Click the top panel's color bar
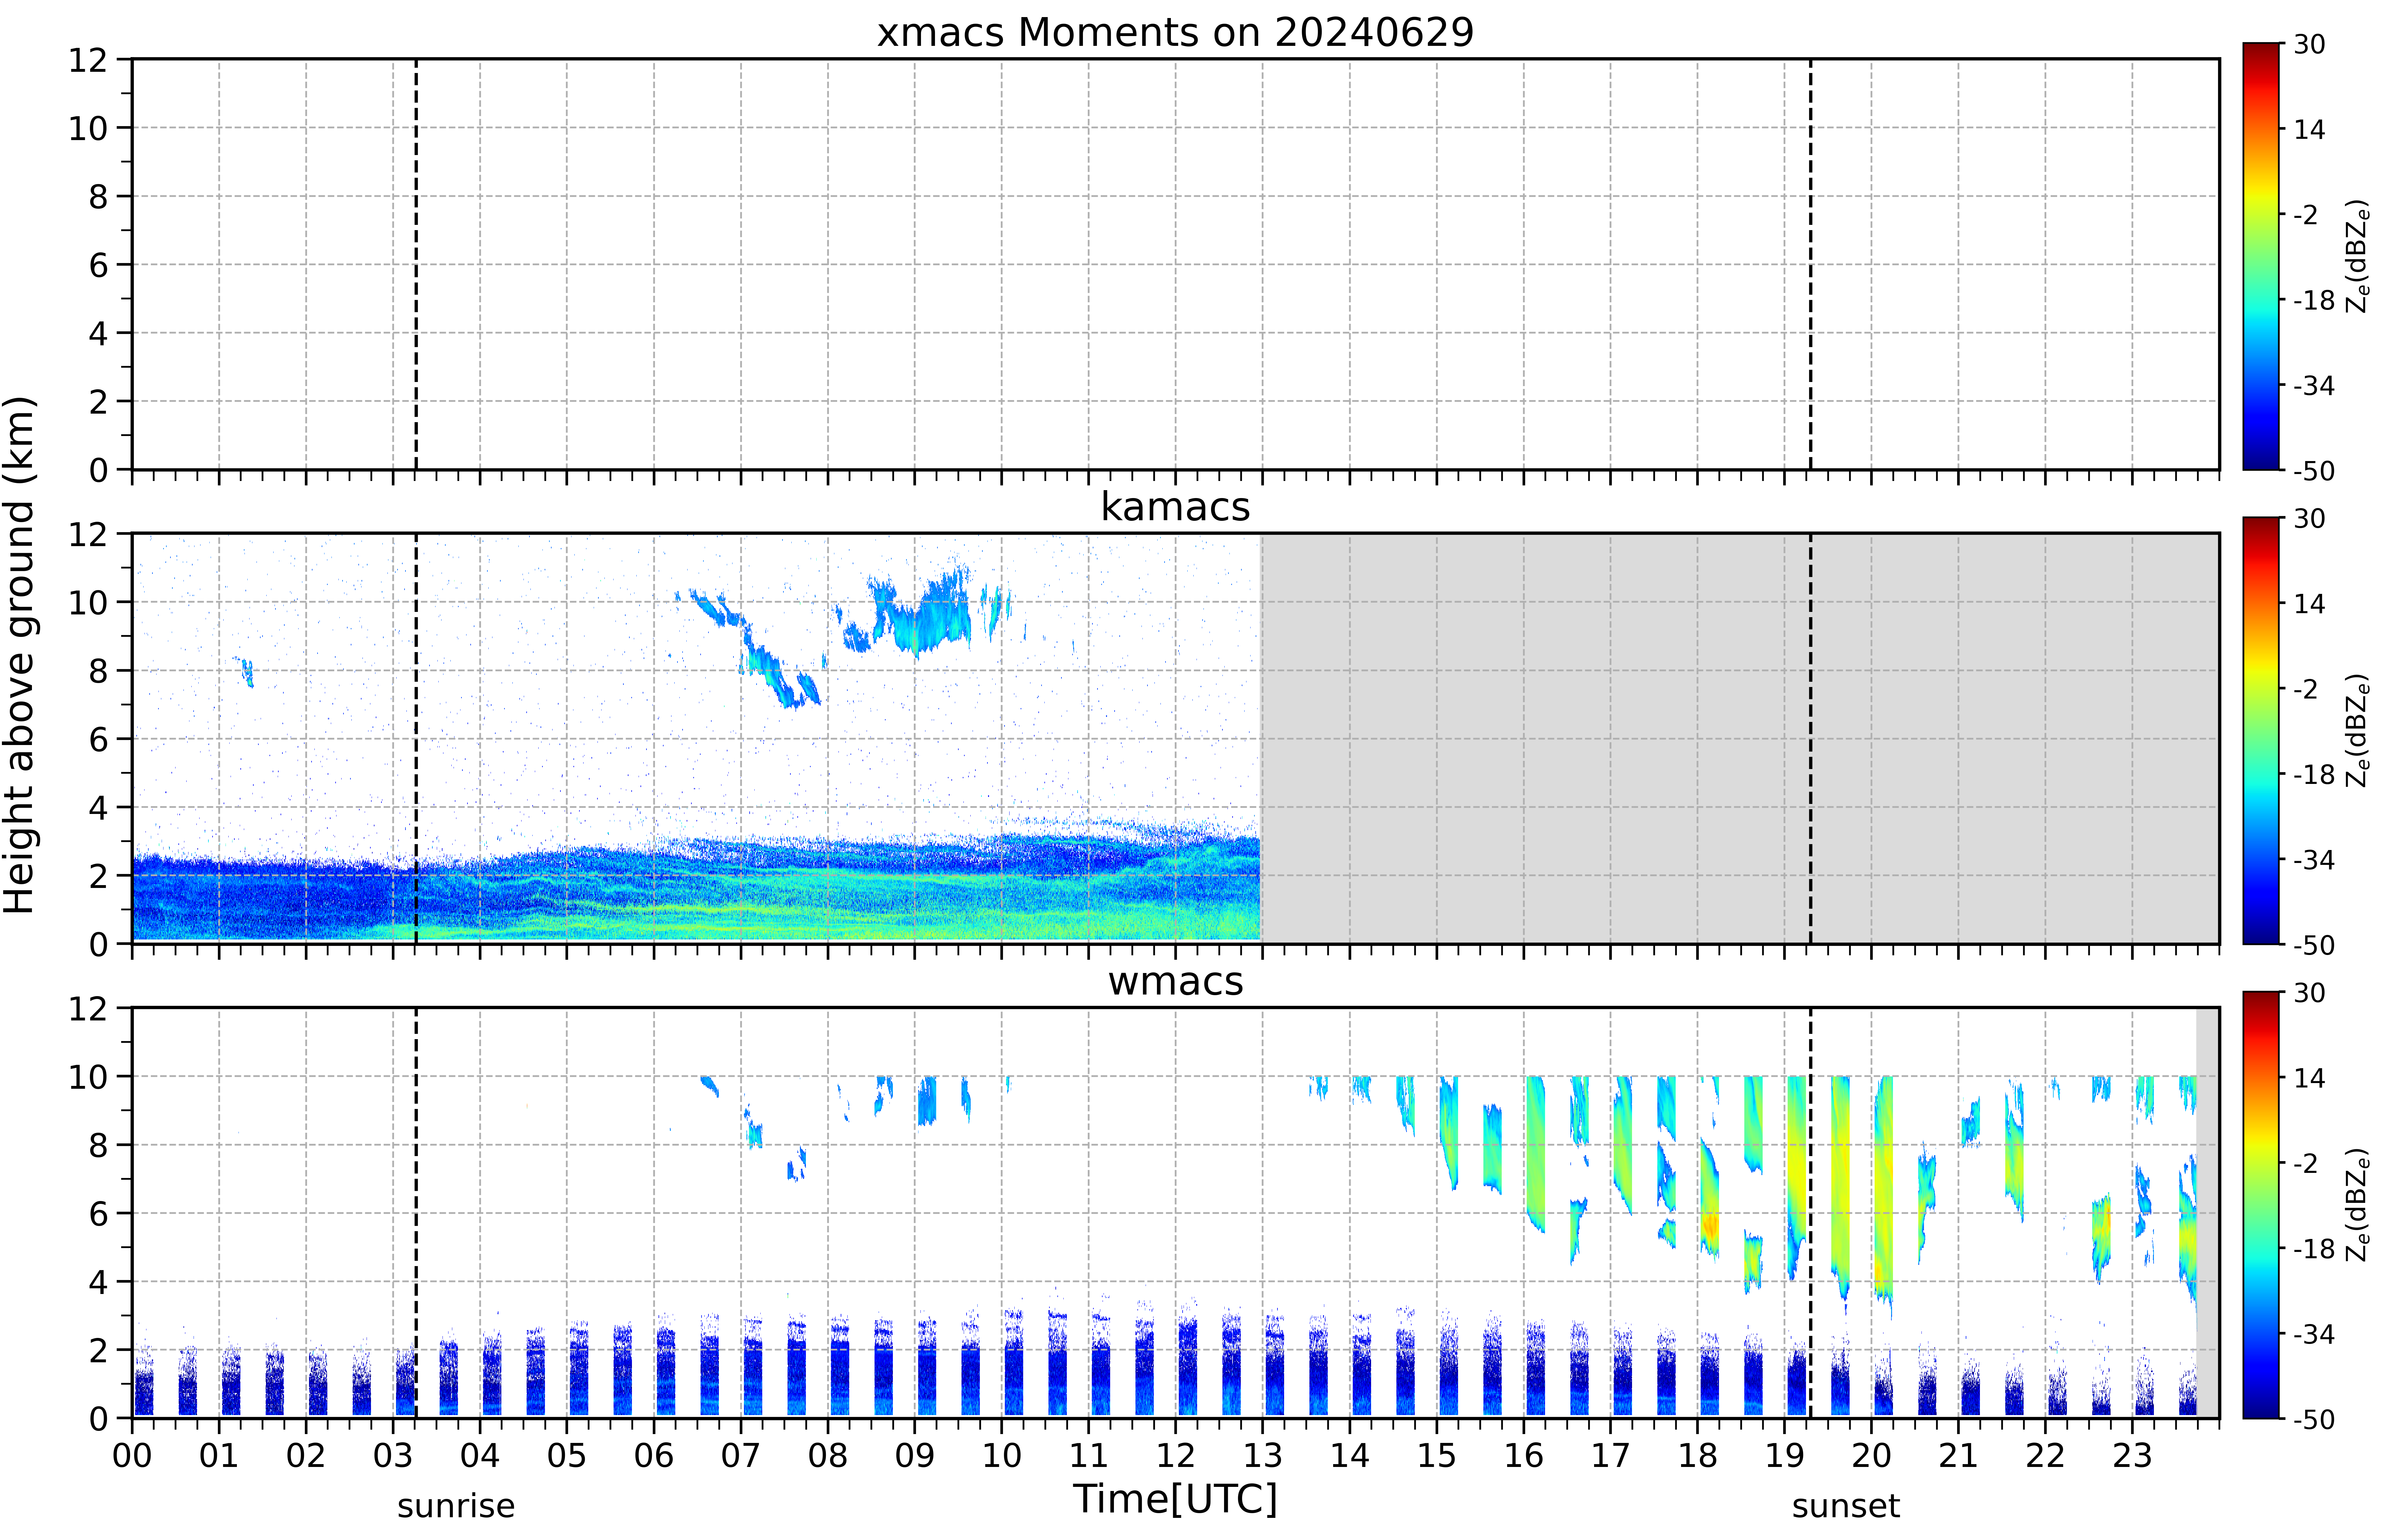2387x1540 pixels. (x=2261, y=256)
